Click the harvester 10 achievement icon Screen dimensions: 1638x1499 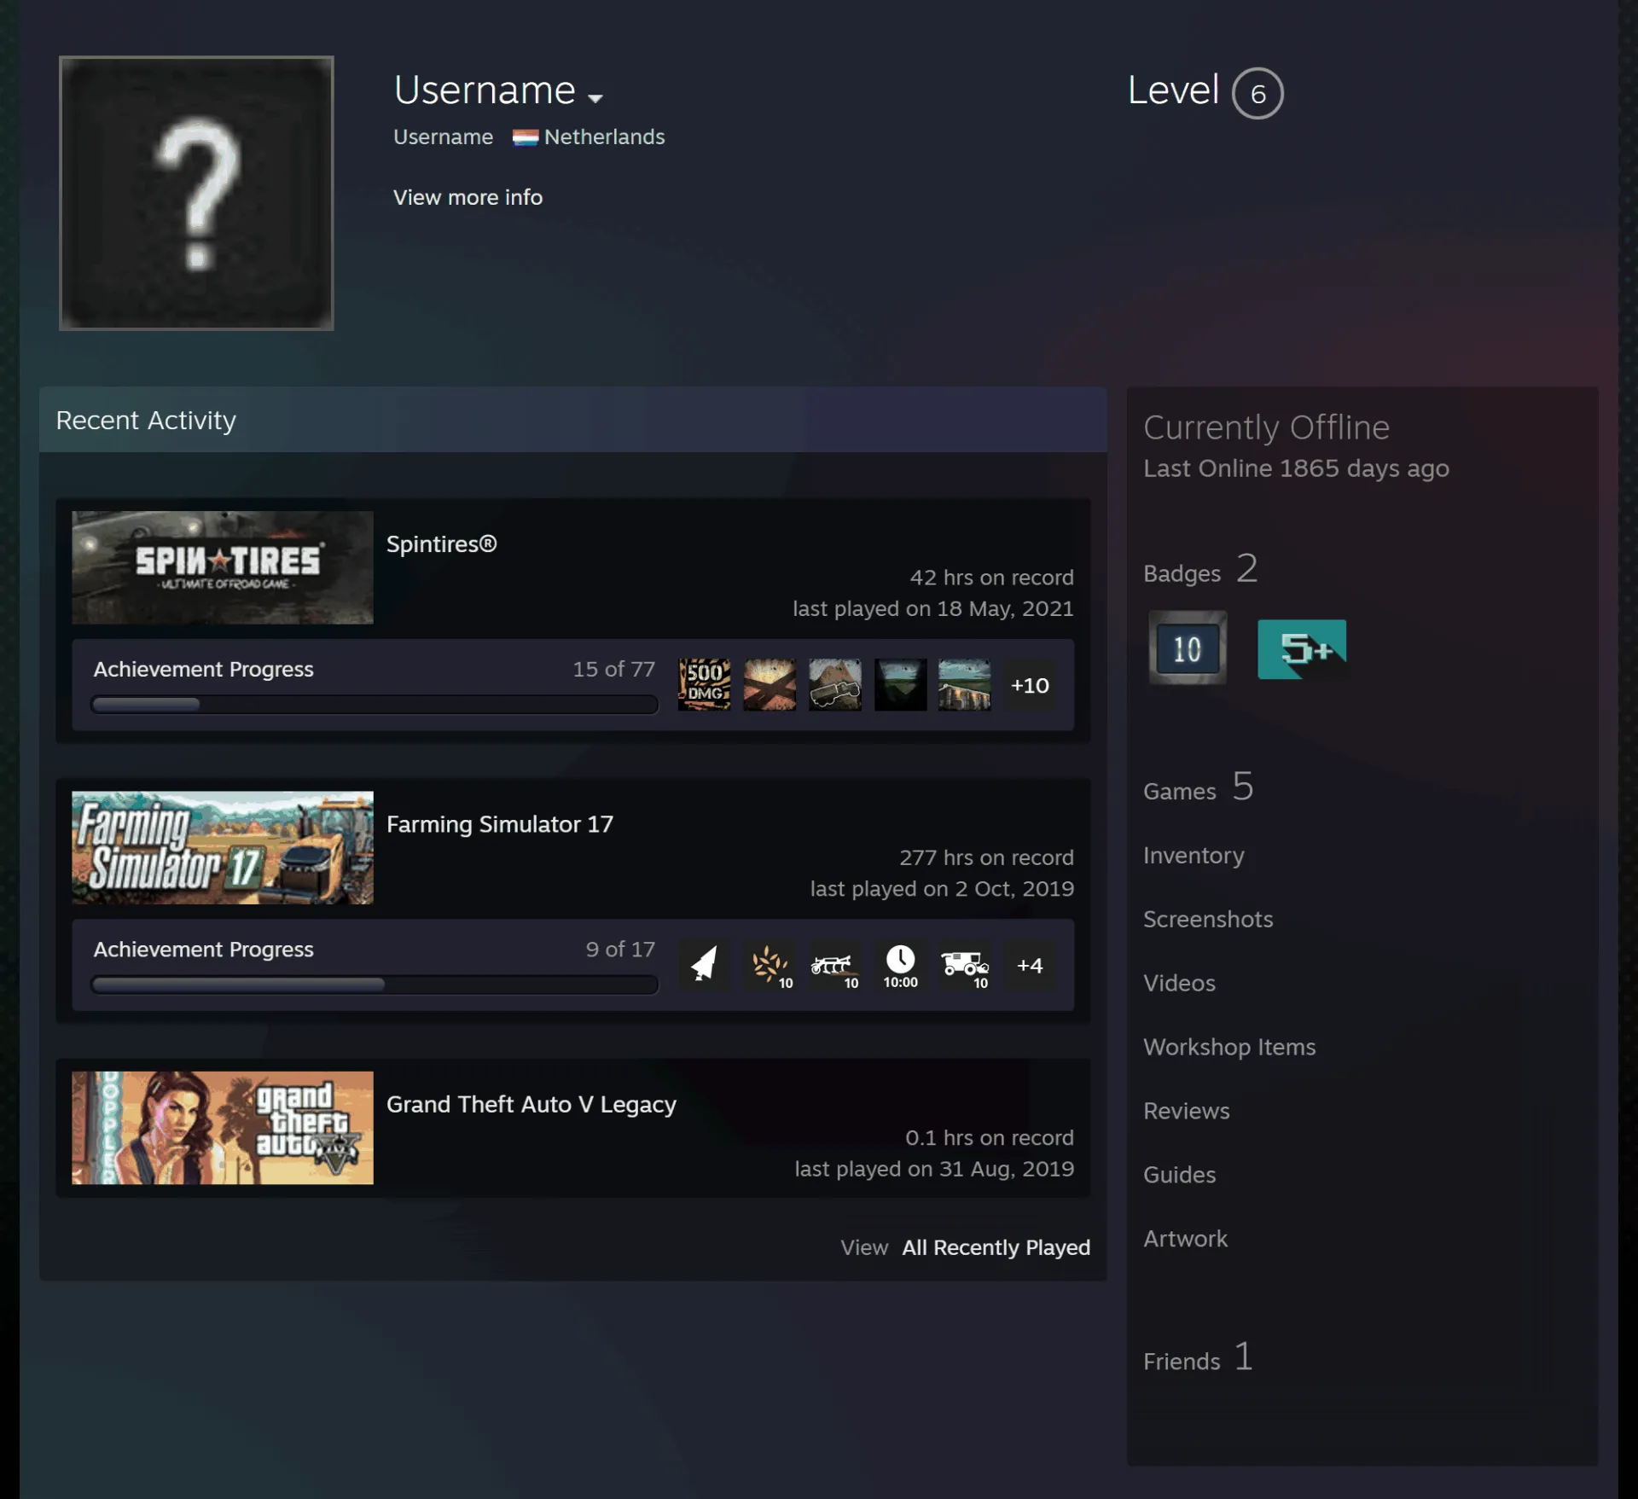(965, 965)
